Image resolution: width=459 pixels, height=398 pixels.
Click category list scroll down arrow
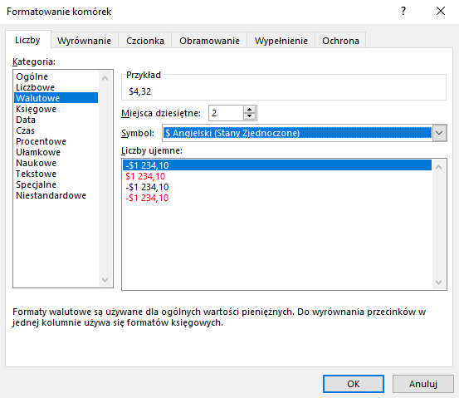(105, 279)
